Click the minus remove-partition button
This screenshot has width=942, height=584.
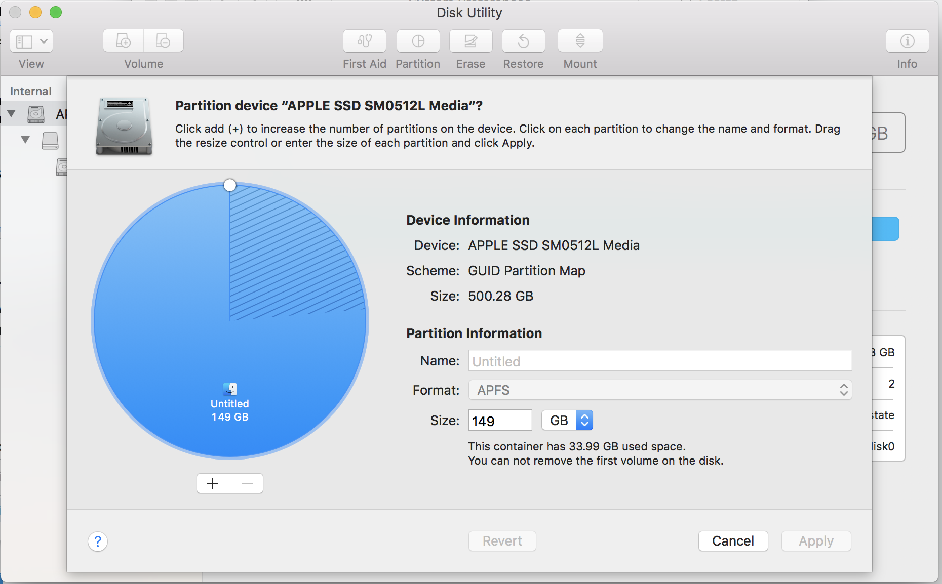point(247,483)
